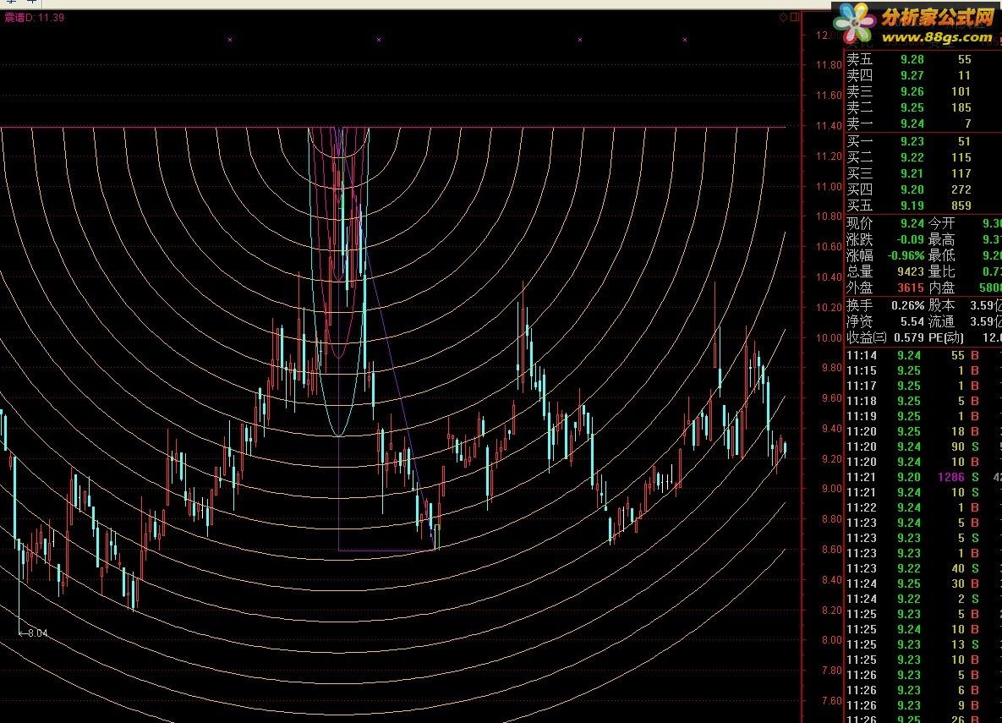Select the 买三 9.21 bid row
Viewport: 1002px width, 723px height.
[923, 173]
